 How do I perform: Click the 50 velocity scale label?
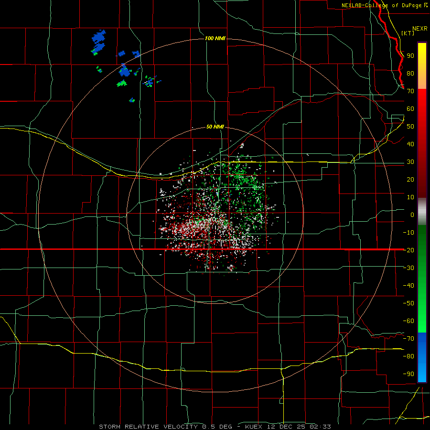410,127
